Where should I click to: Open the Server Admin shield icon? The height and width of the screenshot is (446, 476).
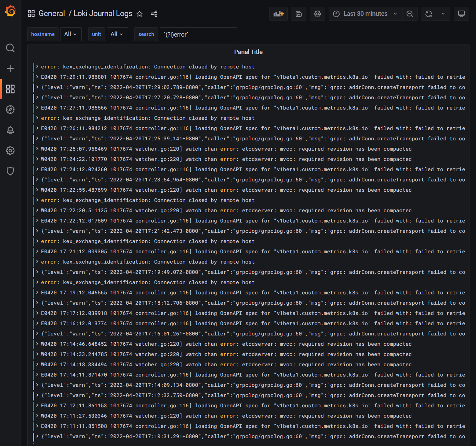[10, 171]
